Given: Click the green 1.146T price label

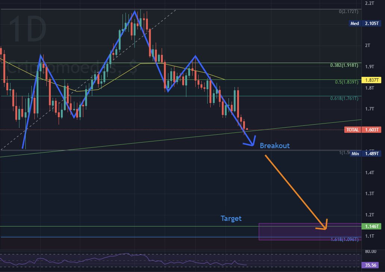Looking at the screenshot, I should 371,226.
